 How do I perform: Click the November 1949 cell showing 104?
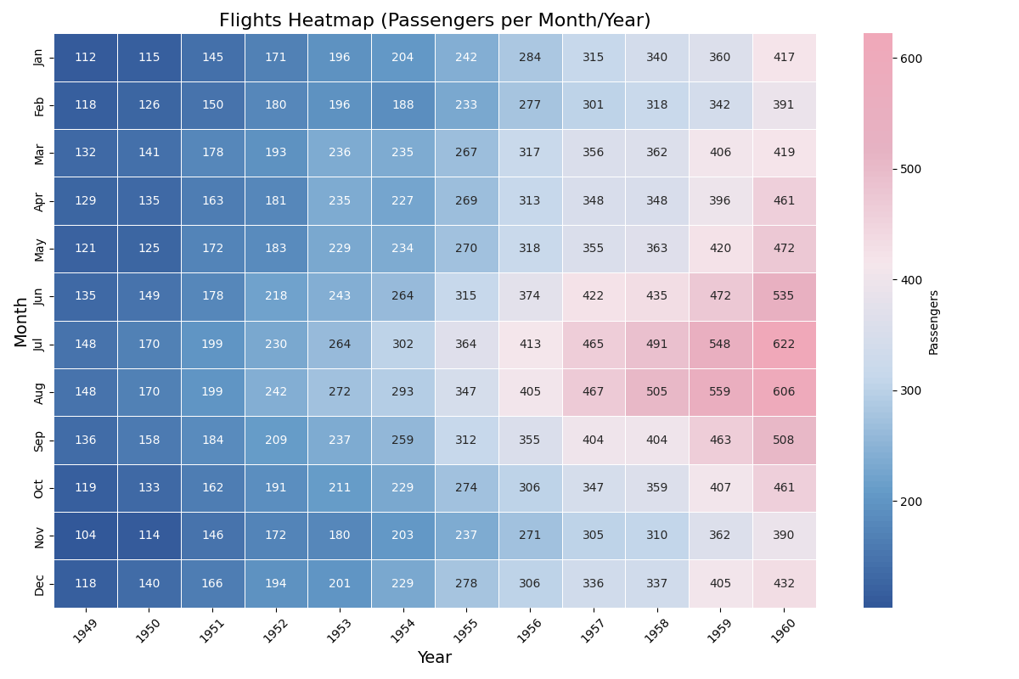point(86,536)
